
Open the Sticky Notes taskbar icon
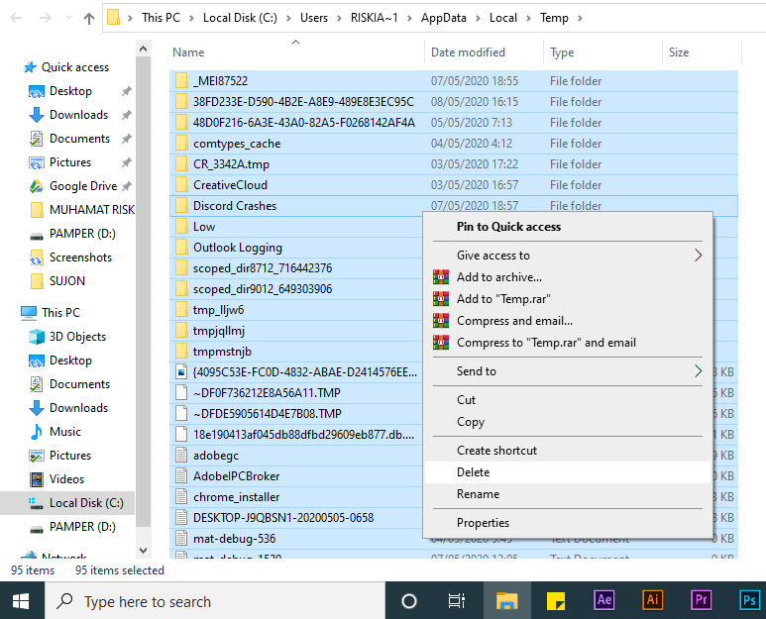click(556, 600)
